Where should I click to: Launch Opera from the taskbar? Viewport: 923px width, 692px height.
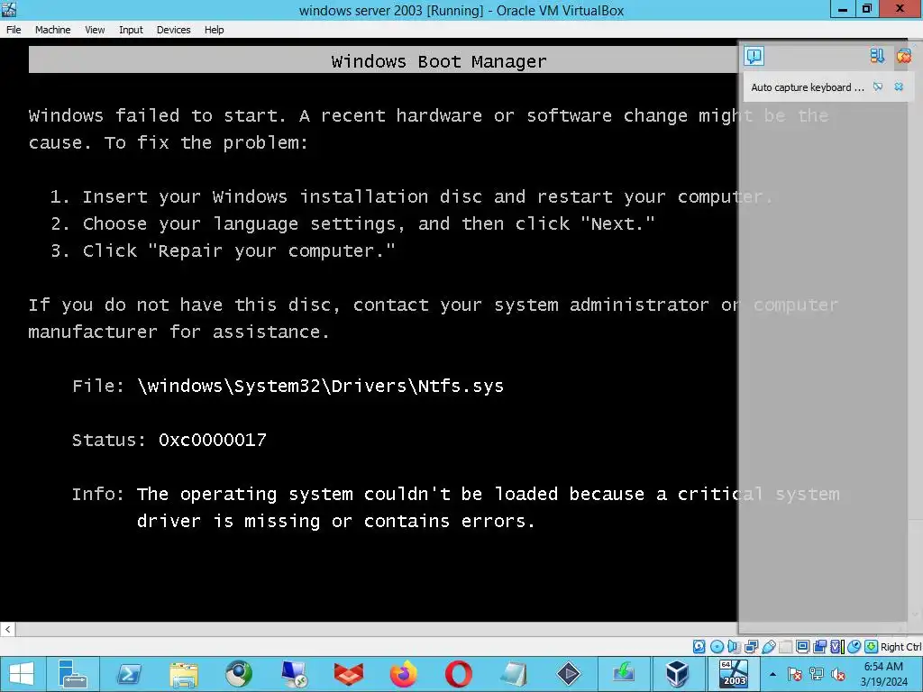(459, 674)
